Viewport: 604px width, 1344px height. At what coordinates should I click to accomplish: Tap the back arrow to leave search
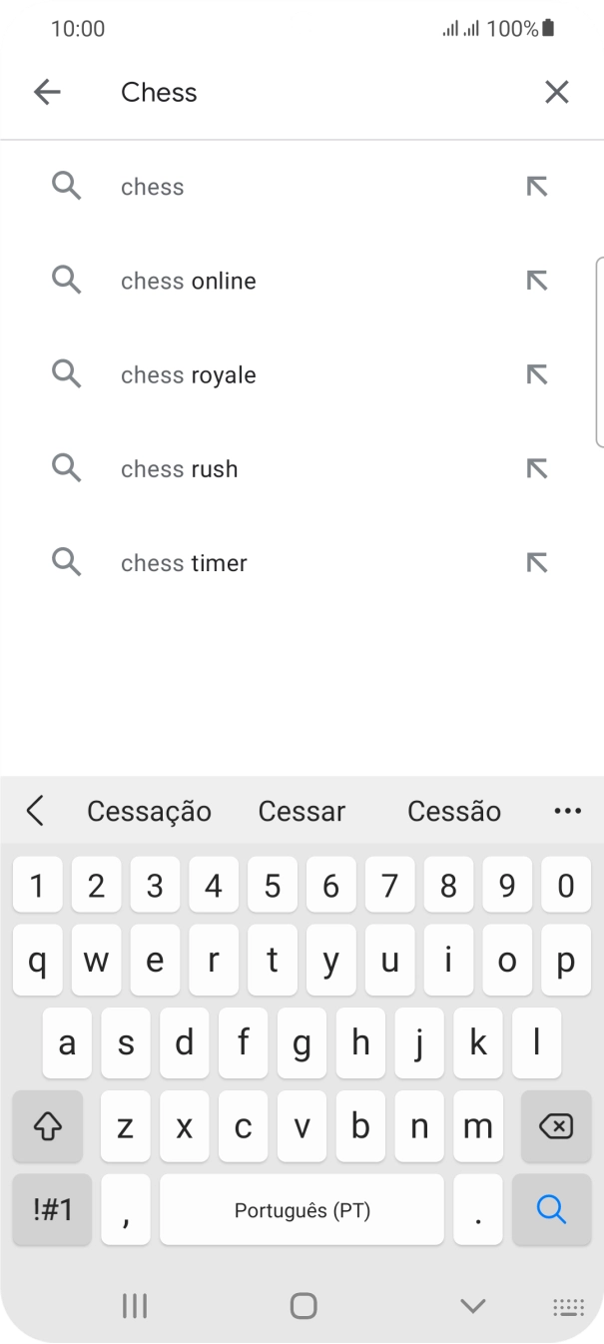point(47,91)
